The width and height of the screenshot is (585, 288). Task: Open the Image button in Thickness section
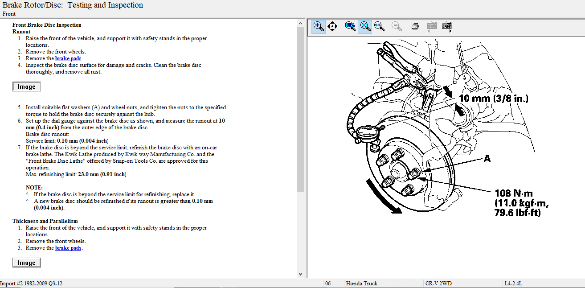click(26, 262)
